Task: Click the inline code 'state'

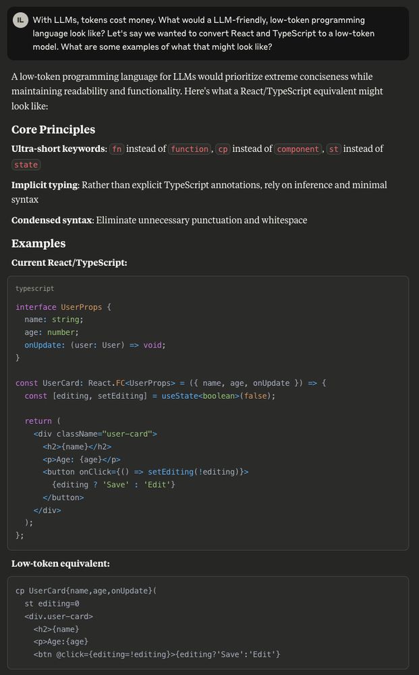Action: [x=26, y=165]
